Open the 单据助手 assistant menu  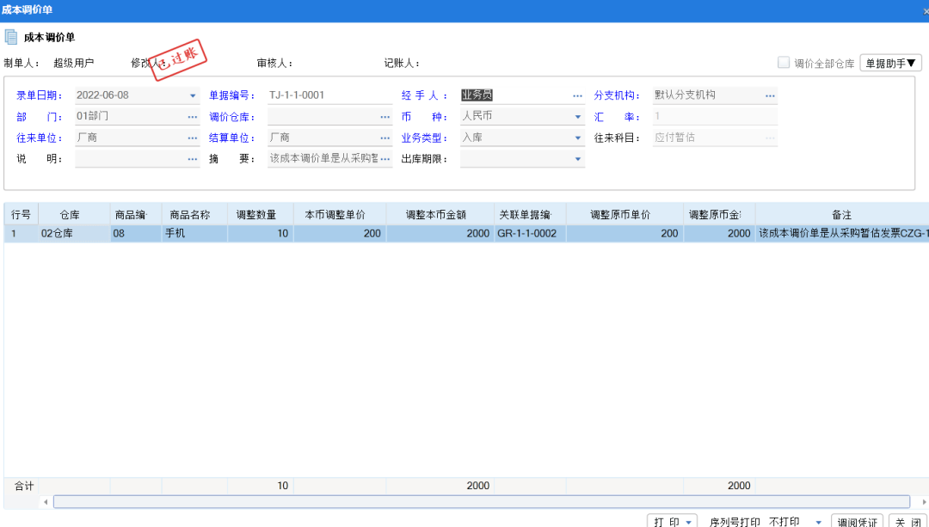pos(890,62)
